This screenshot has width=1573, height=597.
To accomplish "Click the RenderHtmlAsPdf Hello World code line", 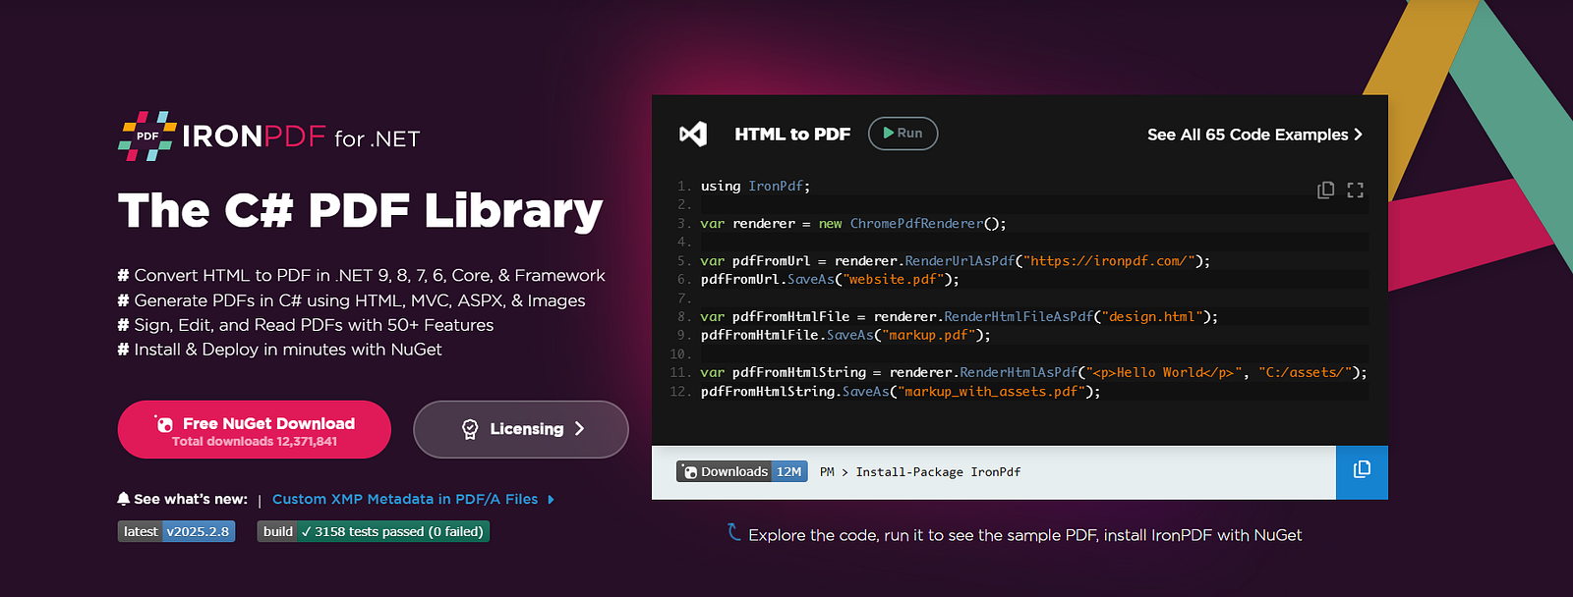I will click(x=1034, y=373).
